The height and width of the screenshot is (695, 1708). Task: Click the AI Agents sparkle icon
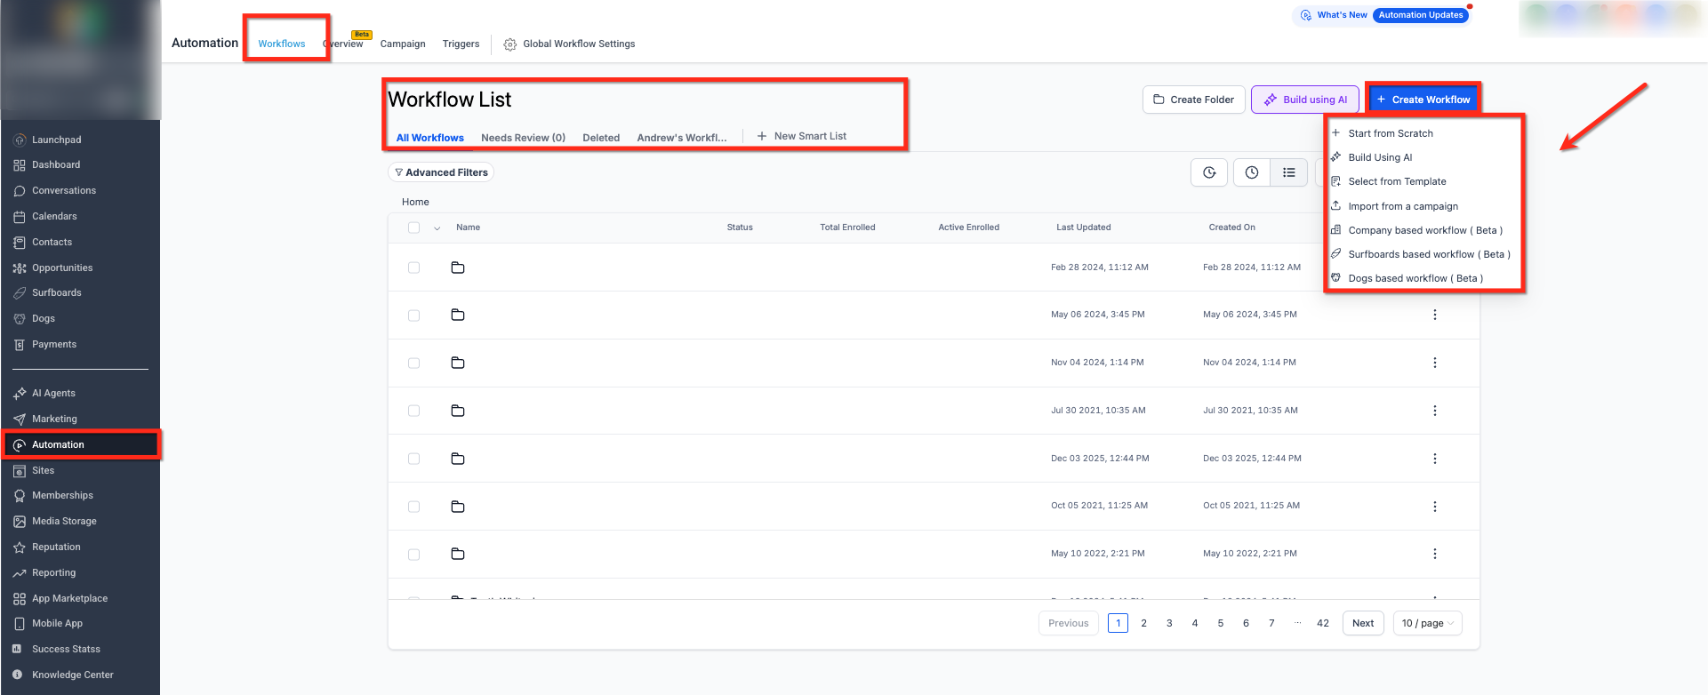point(20,393)
